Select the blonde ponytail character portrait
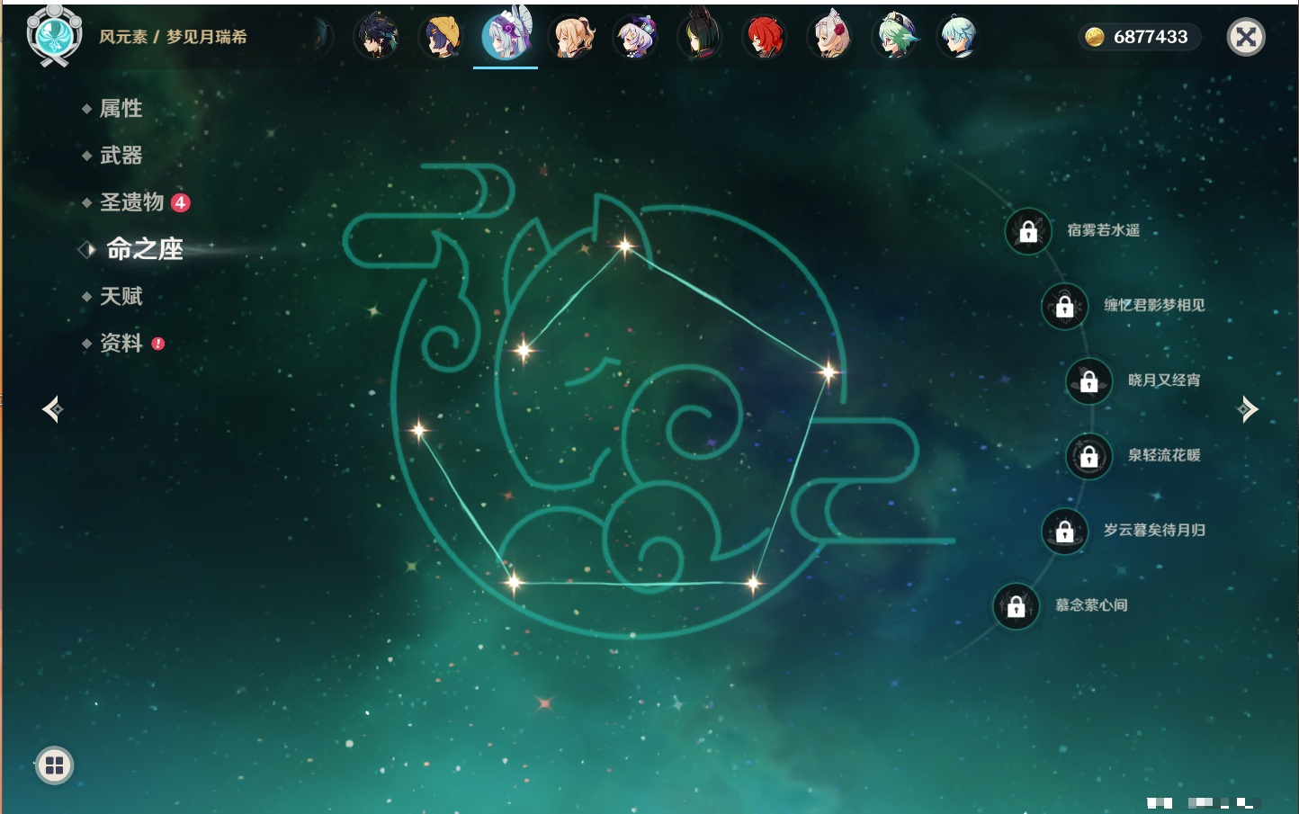Image resolution: width=1299 pixels, height=814 pixels. coord(572,38)
